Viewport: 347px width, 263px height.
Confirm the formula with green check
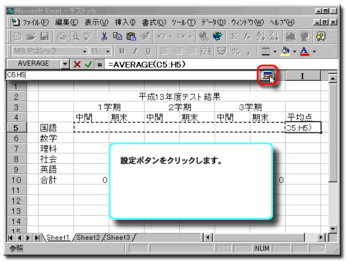pos(88,65)
